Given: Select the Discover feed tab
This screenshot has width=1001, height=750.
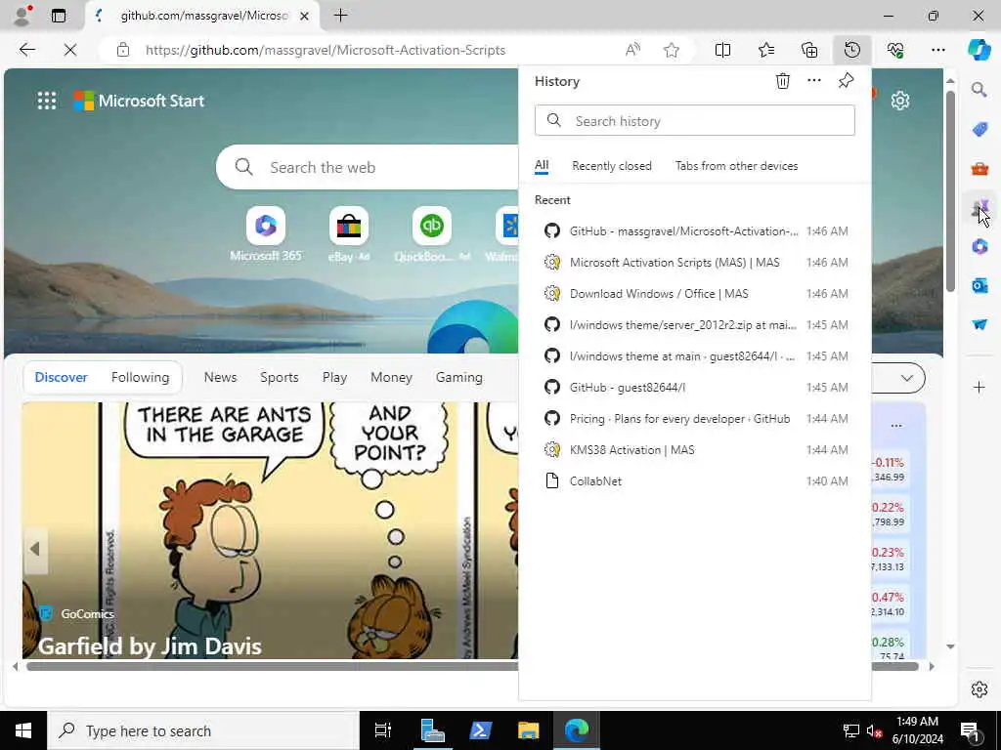Looking at the screenshot, I should click(61, 377).
